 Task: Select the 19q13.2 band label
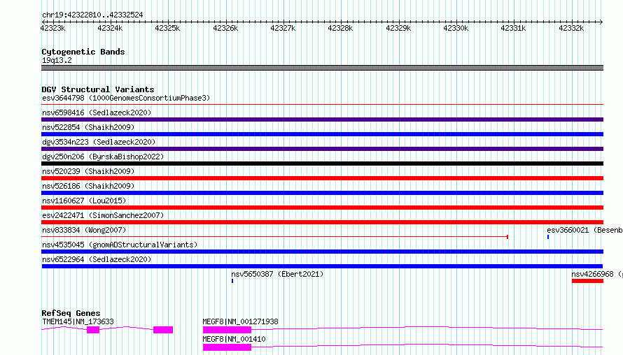pos(57,60)
